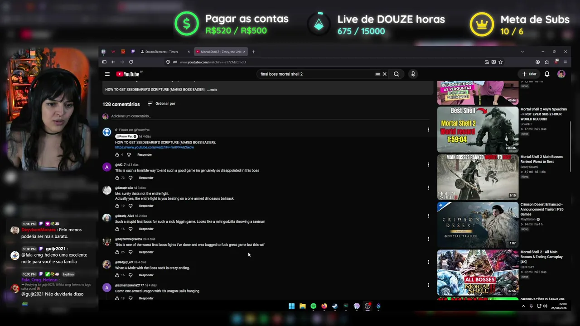580x326 pixels.
Task: Select the Mortal Shell 2 YouTube tab
Action: click(x=221, y=52)
